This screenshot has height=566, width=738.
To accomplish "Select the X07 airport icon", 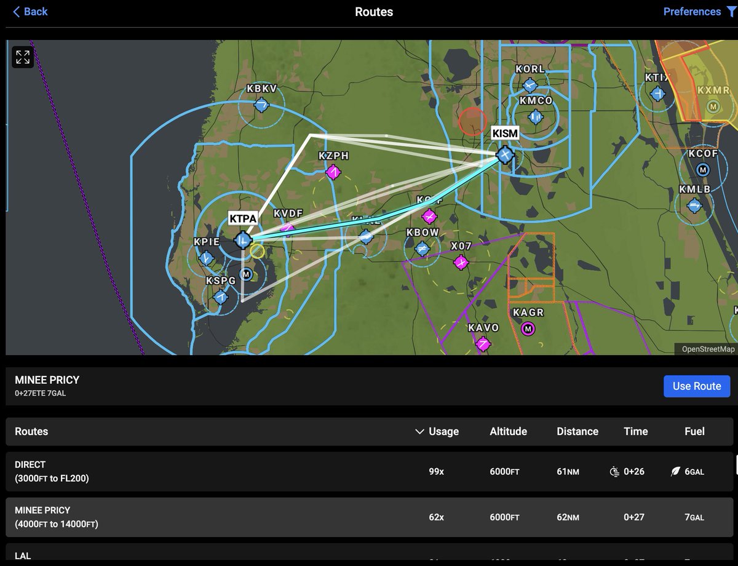I will coord(461,261).
